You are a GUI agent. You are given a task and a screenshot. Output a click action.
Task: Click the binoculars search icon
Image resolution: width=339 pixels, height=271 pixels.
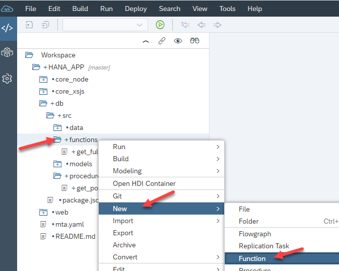[194, 41]
